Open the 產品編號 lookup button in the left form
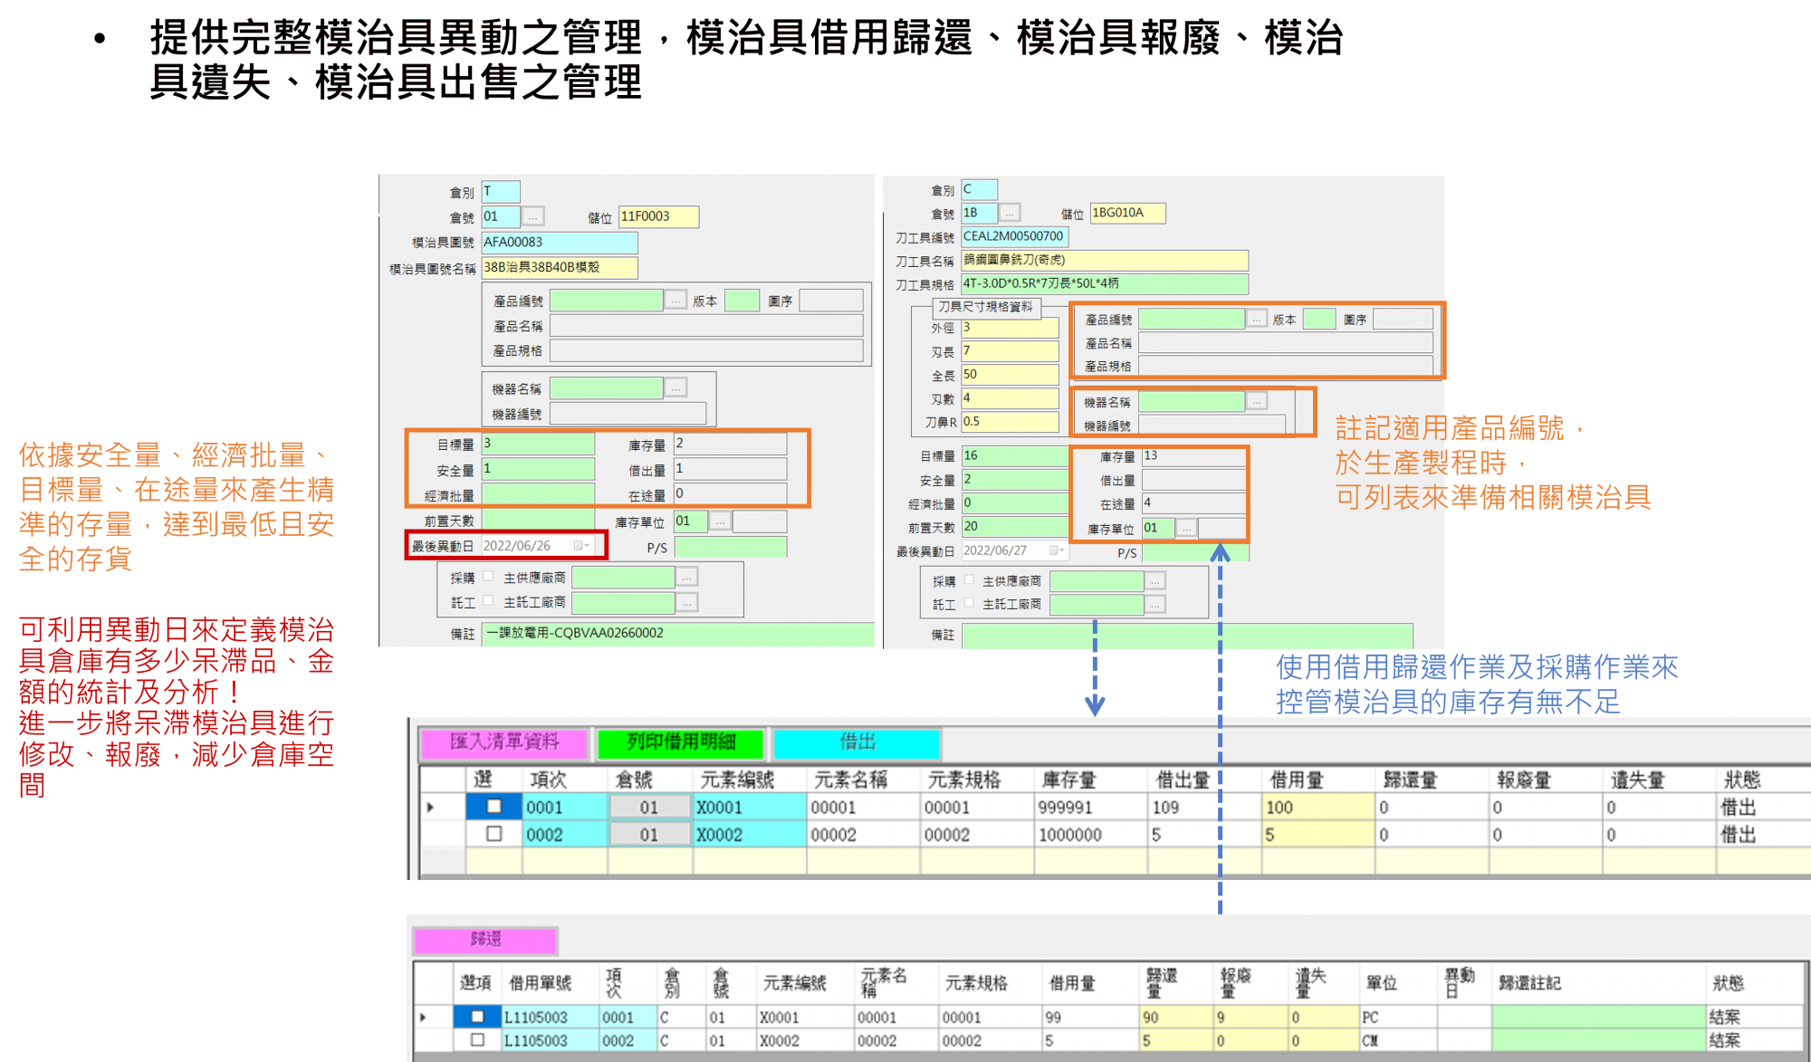This screenshot has height=1062, width=1811. pyautogui.click(x=676, y=301)
